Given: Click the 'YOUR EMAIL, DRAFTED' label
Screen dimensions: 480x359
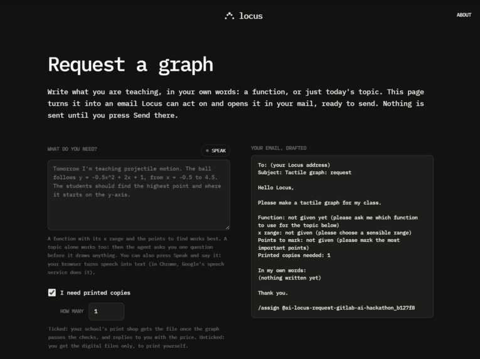Looking at the screenshot, I should click(279, 148).
